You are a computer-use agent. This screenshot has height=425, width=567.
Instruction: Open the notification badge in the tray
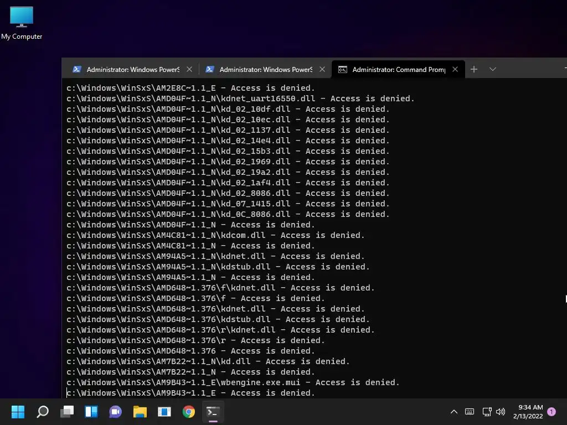[551, 412]
